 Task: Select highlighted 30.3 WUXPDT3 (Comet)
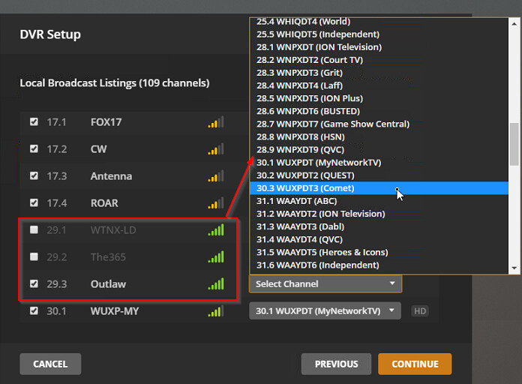[379, 188]
